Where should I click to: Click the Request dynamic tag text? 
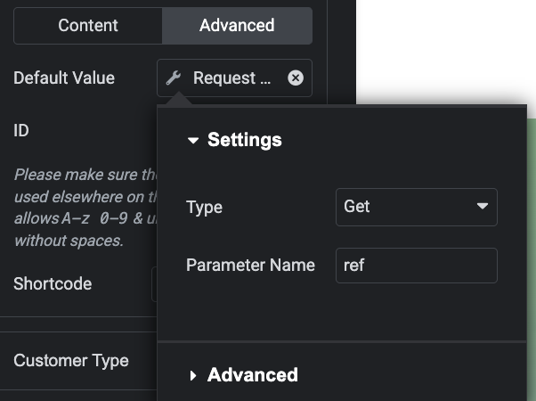click(x=231, y=78)
